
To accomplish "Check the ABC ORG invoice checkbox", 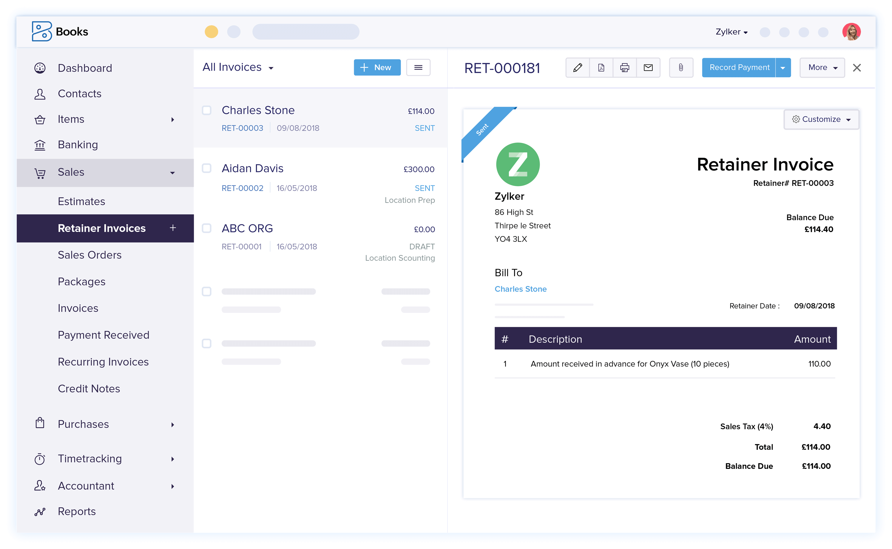I will tap(207, 228).
